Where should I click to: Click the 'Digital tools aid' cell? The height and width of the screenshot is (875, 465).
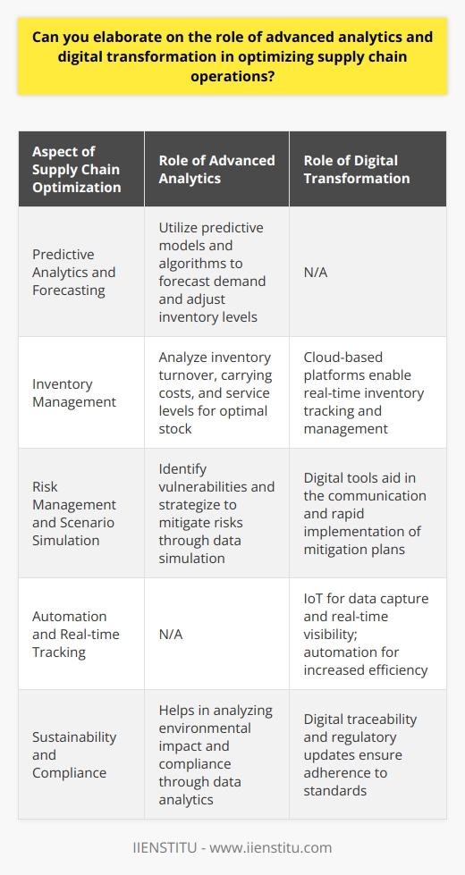368,513
